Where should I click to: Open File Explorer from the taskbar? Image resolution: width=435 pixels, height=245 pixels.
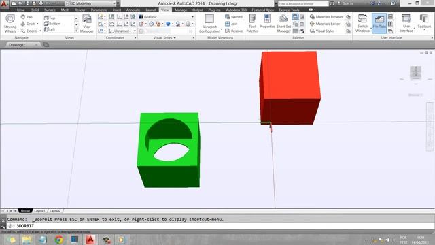point(27,240)
